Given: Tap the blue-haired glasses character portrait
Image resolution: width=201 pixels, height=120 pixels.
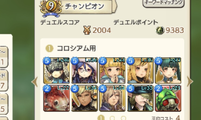Looking at the screenshot, I should [84, 71].
